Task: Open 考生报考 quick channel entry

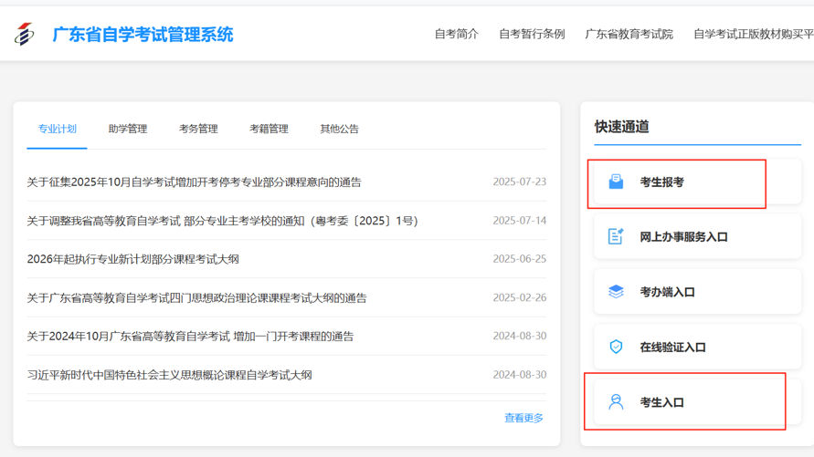Action: (x=697, y=182)
